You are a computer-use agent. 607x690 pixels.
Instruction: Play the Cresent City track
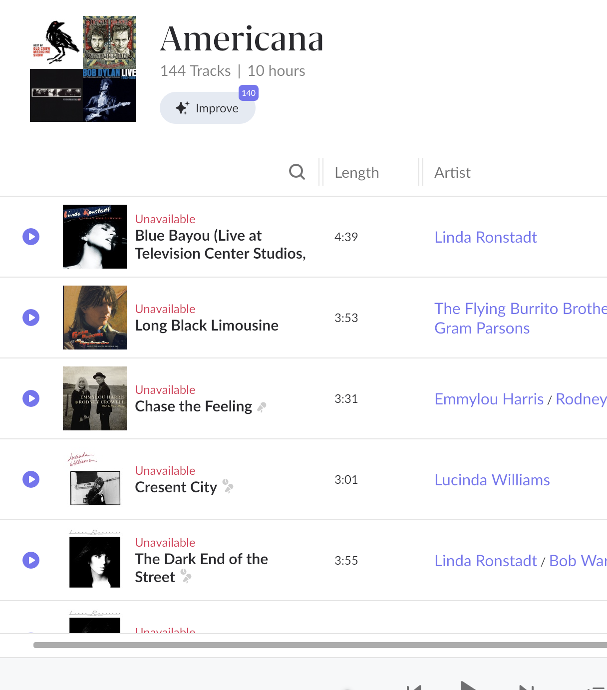(31, 479)
